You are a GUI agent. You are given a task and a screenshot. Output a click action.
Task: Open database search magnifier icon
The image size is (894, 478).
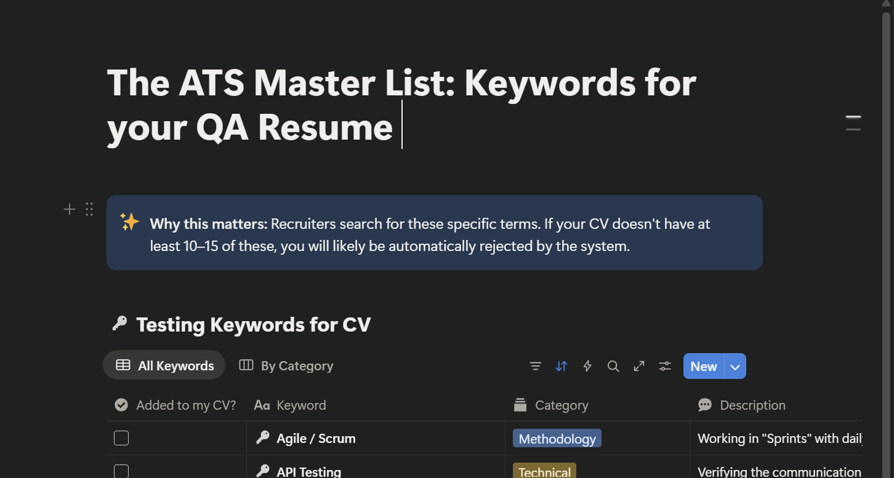613,366
